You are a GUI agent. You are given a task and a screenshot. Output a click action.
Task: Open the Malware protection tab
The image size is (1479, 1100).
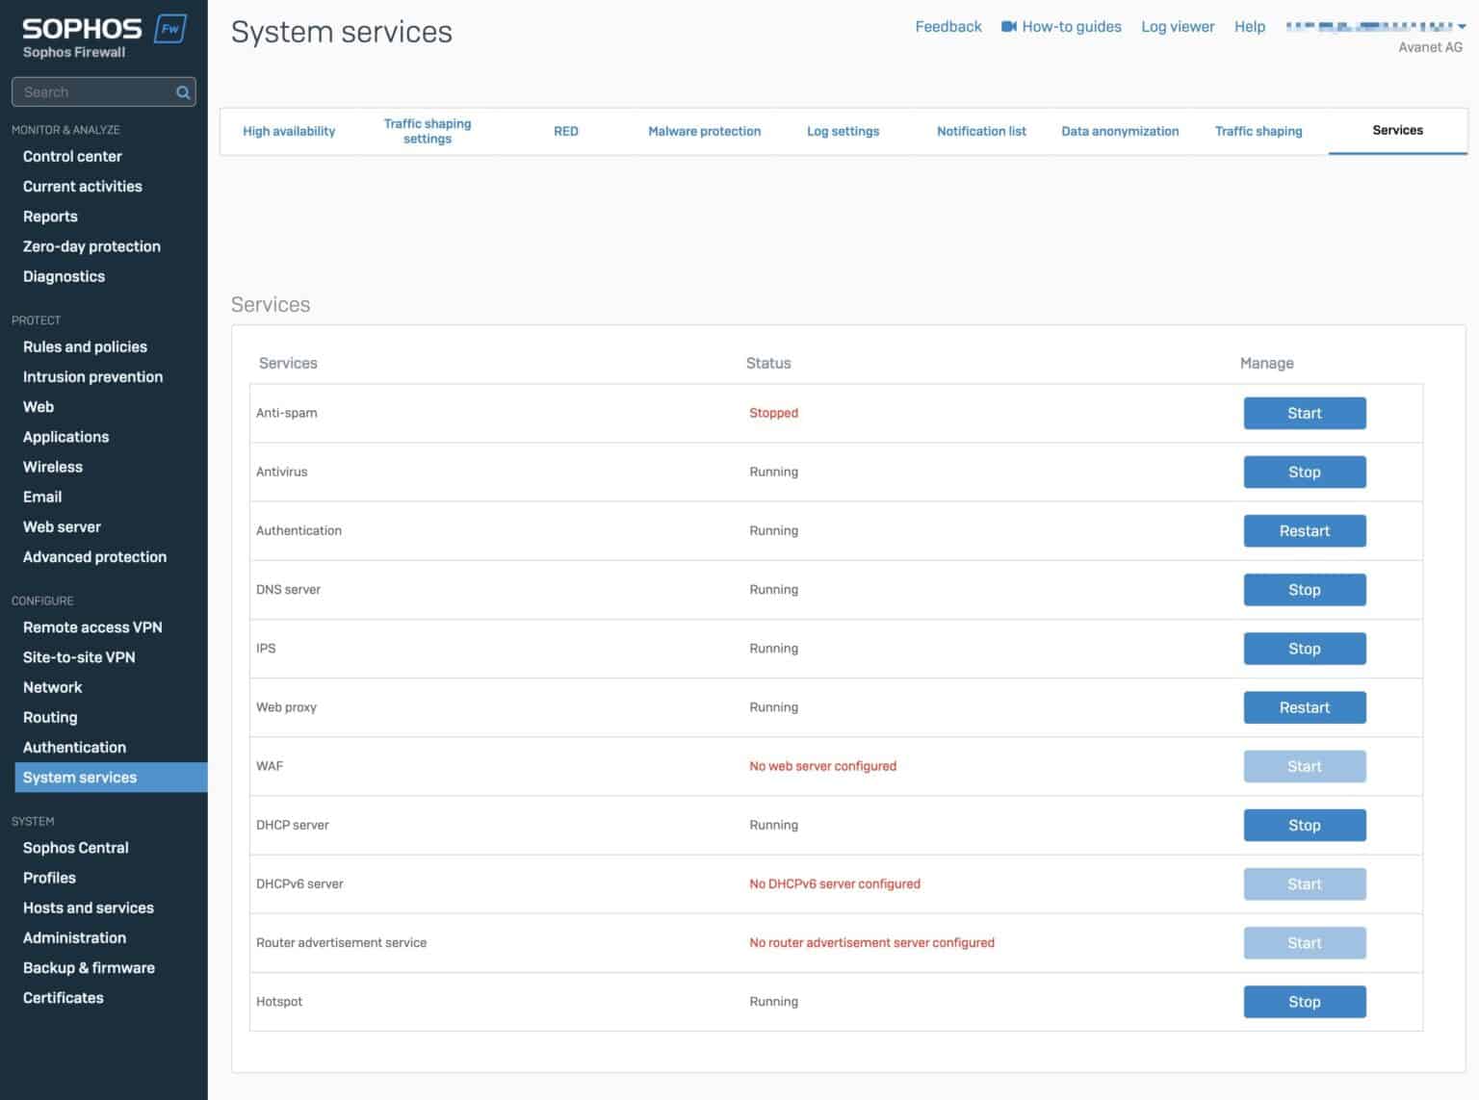[x=704, y=131]
